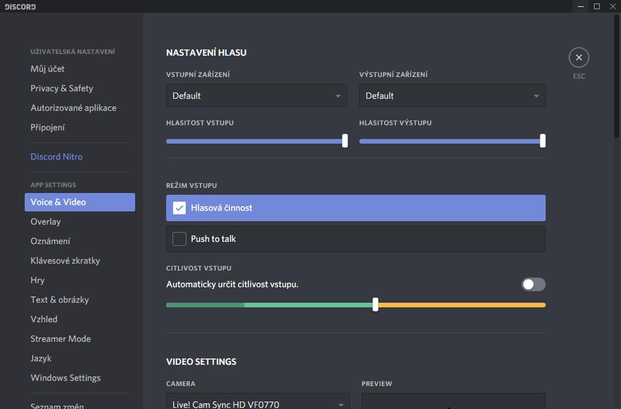Open Můj účet settings
Image resolution: width=621 pixels, height=409 pixels.
click(47, 69)
